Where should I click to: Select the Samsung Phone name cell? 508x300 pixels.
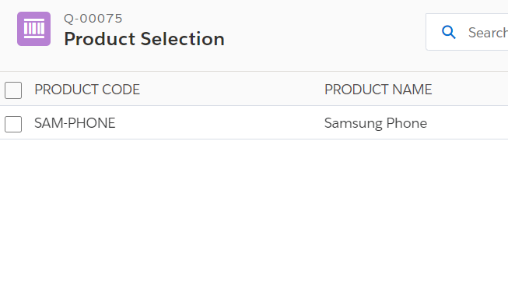coord(376,123)
